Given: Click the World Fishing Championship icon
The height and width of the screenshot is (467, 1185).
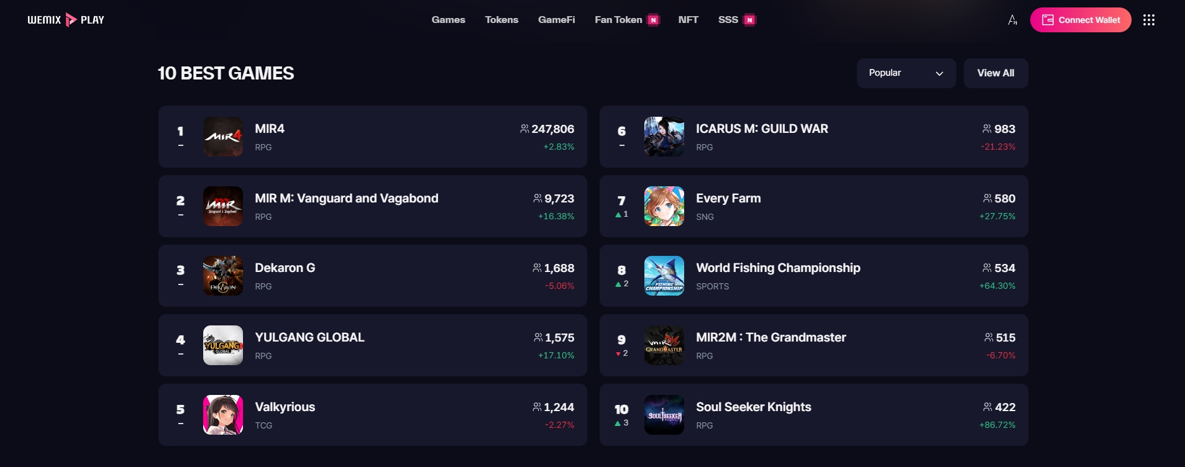Looking at the screenshot, I should [664, 276].
